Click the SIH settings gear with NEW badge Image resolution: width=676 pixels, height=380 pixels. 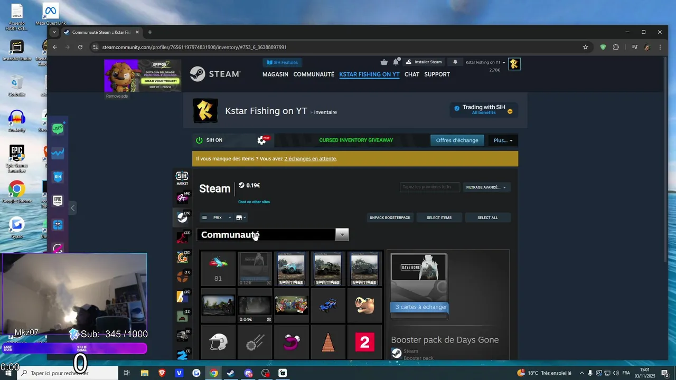point(262,140)
